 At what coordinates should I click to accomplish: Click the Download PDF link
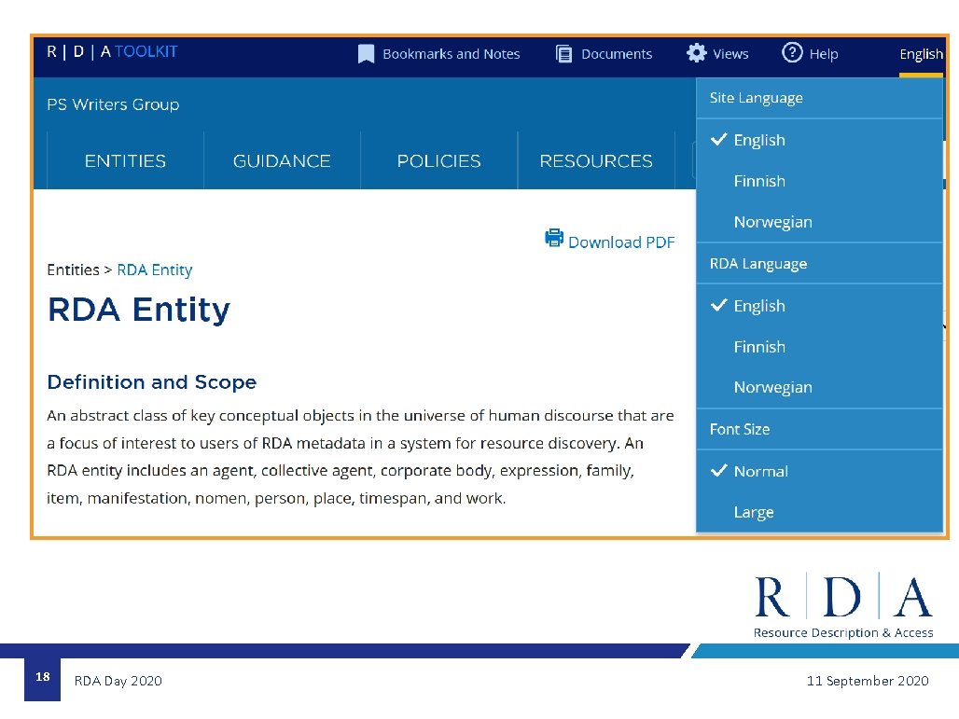coord(621,242)
